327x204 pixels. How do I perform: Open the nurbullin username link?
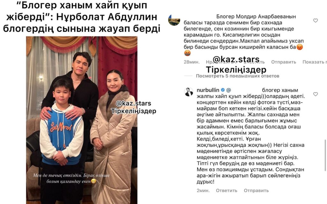pyautogui.click(x=208, y=90)
